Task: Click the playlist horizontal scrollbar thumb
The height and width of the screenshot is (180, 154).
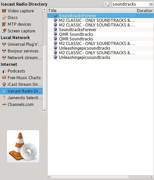Action: pyautogui.click(x=90, y=177)
